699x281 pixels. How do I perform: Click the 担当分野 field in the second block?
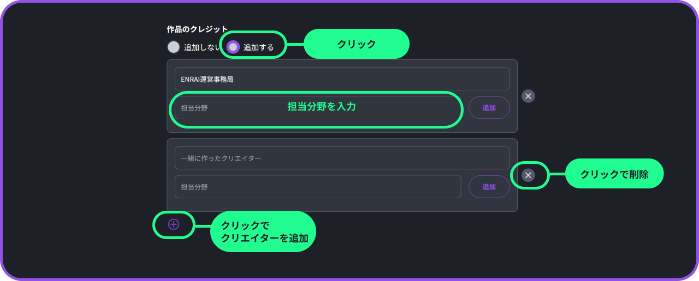pyautogui.click(x=318, y=187)
